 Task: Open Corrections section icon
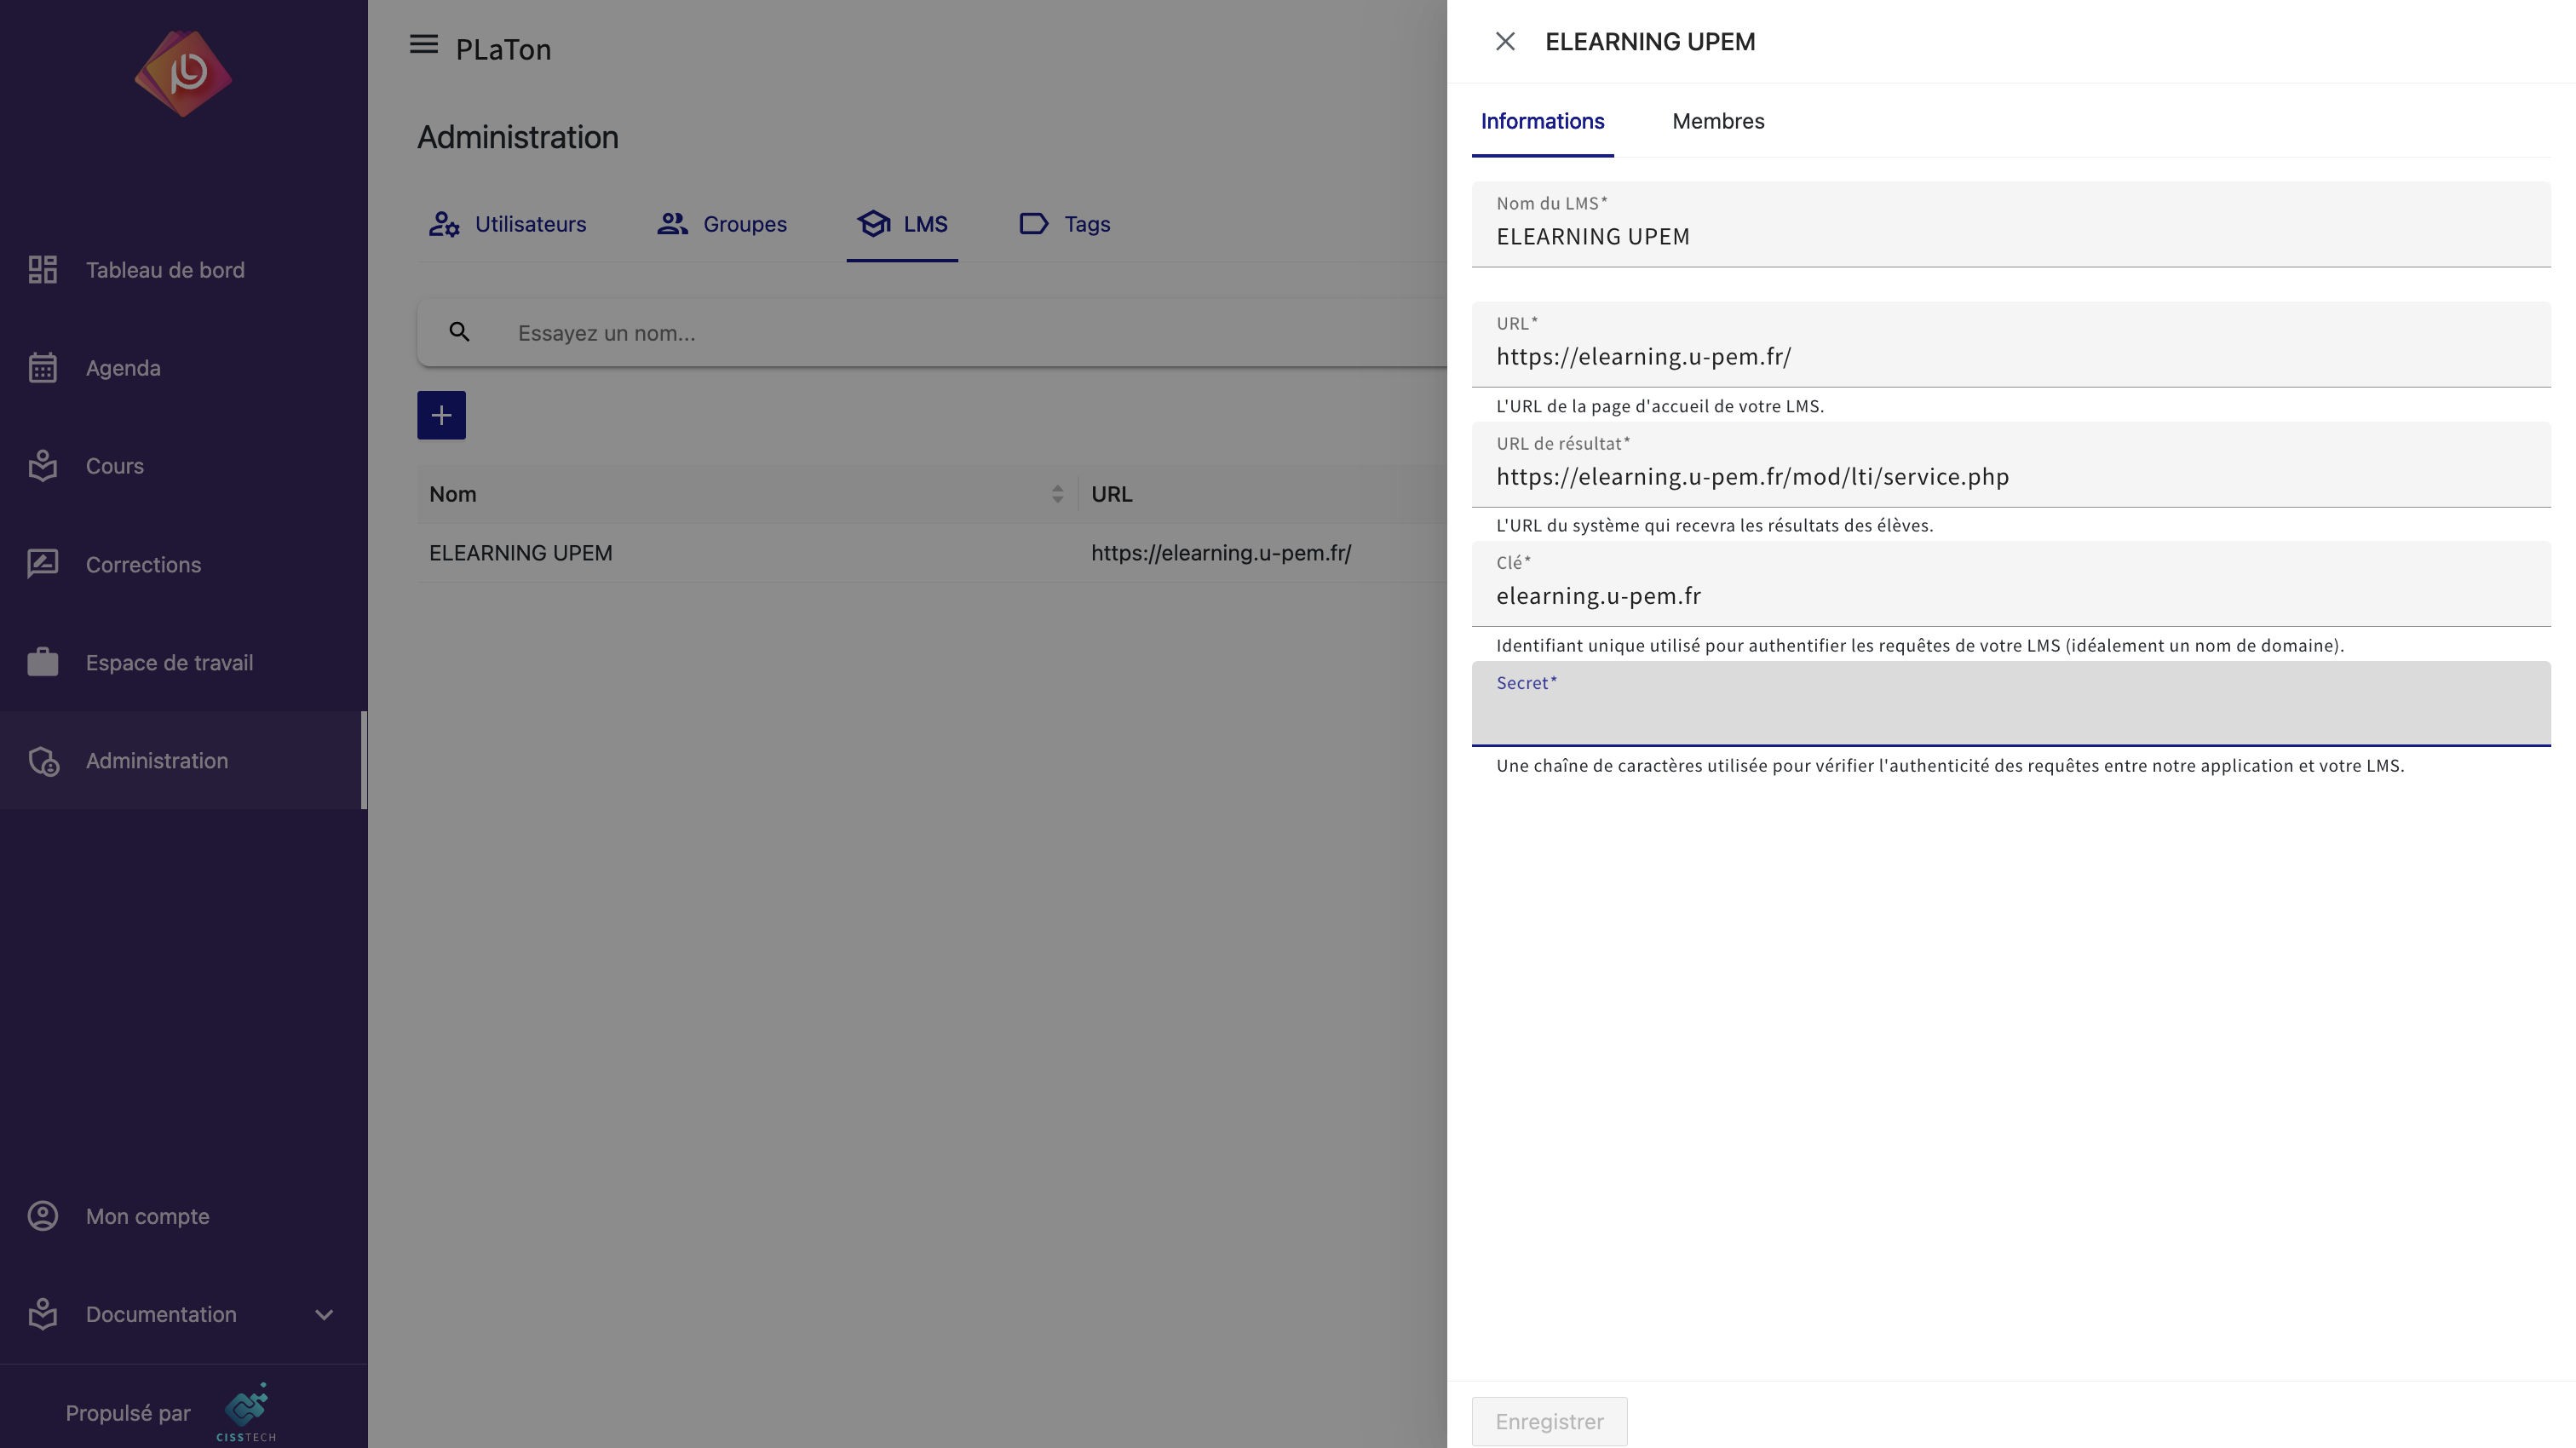(43, 566)
